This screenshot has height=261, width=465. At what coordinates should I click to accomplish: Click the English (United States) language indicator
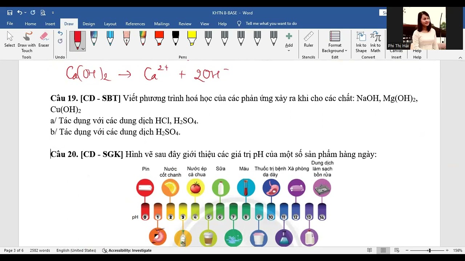pos(76,250)
